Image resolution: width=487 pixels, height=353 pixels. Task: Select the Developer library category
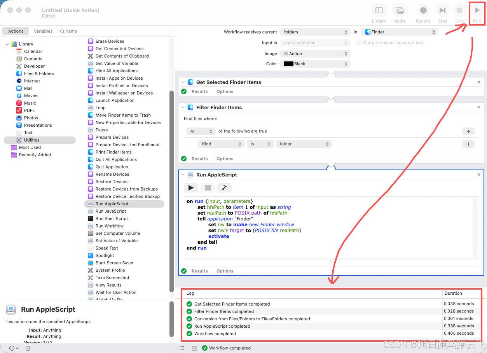point(34,66)
